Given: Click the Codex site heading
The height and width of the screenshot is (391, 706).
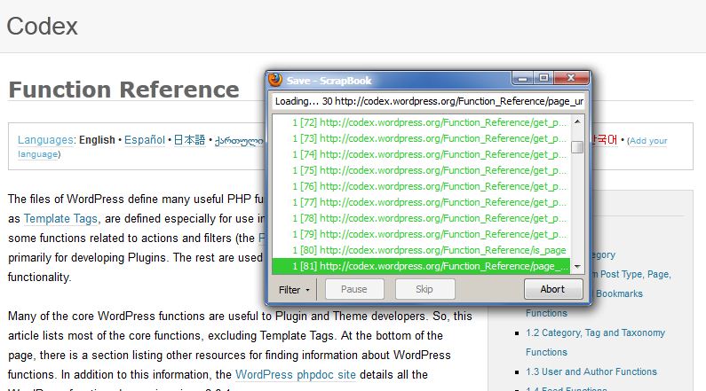Looking at the screenshot, I should point(42,26).
